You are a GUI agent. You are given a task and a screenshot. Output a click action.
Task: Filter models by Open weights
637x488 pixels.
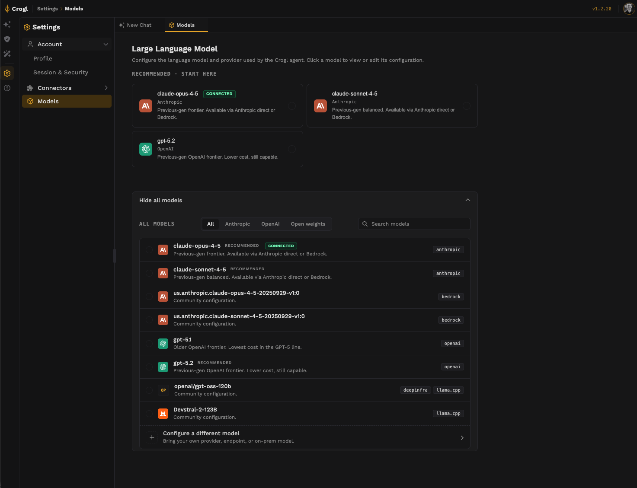pos(308,224)
